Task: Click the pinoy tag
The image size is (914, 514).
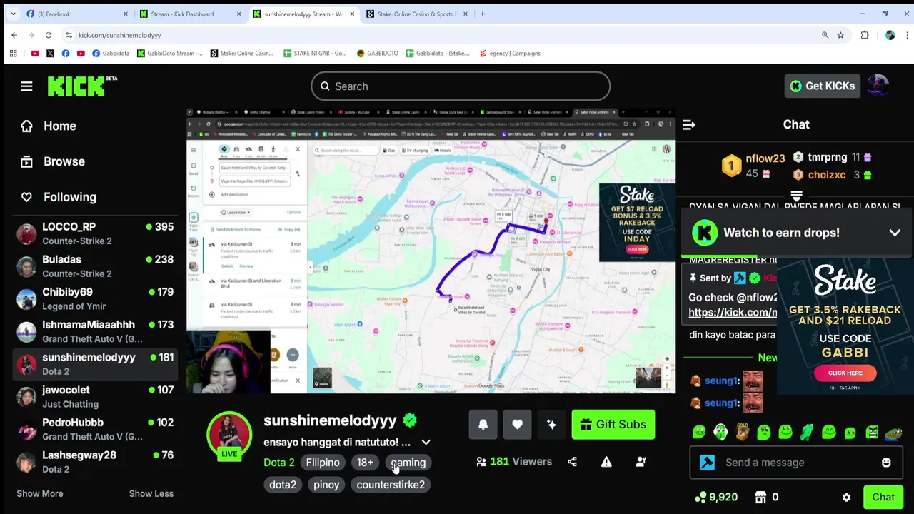Action: click(x=326, y=485)
